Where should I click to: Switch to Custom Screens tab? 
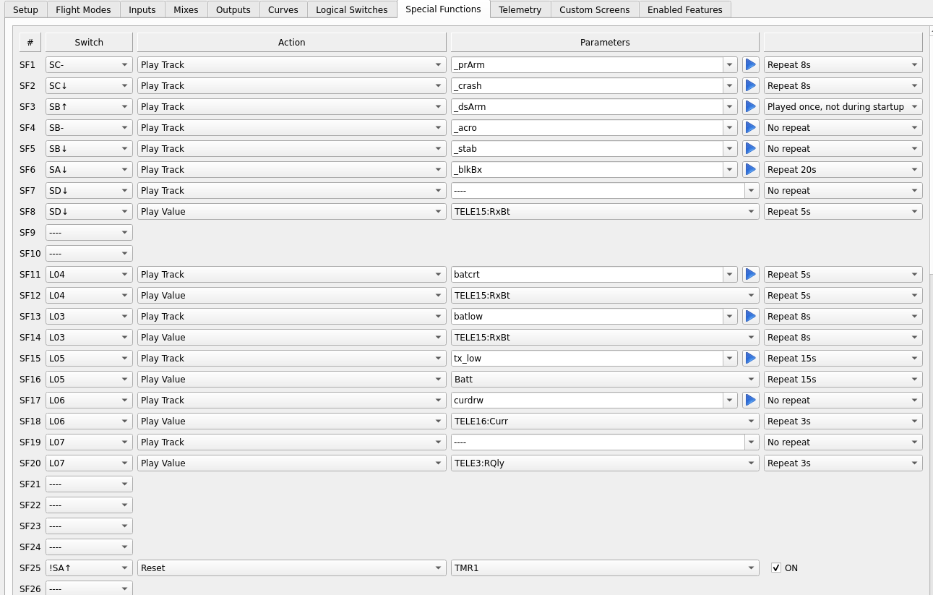point(595,10)
